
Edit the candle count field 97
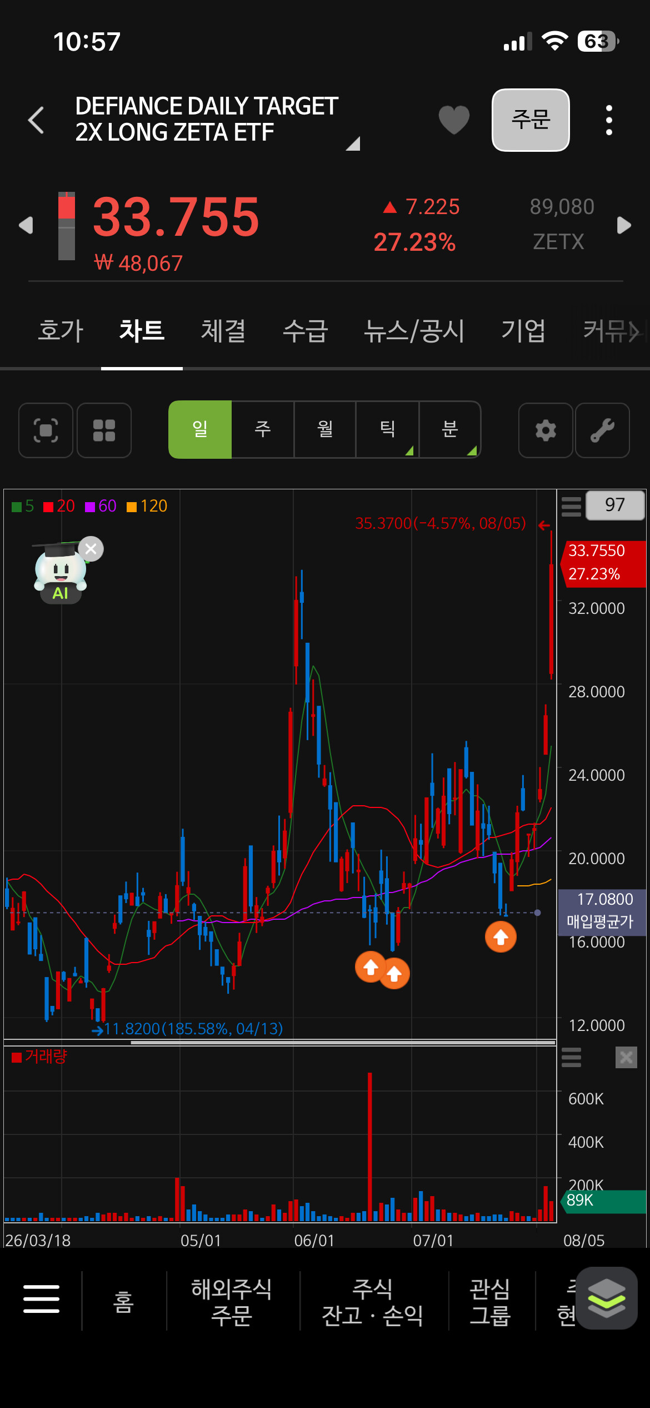[x=615, y=505]
